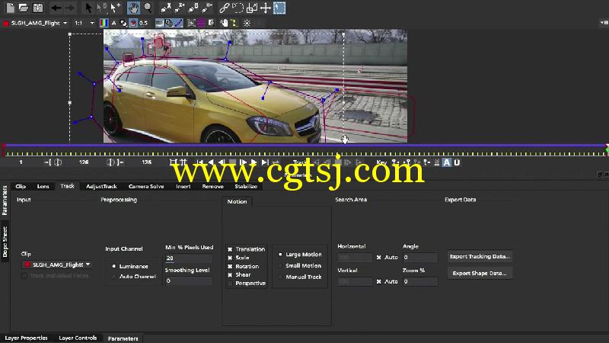Switch to the Insert tab
Screen dimensions: 609x343
click(183, 186)
